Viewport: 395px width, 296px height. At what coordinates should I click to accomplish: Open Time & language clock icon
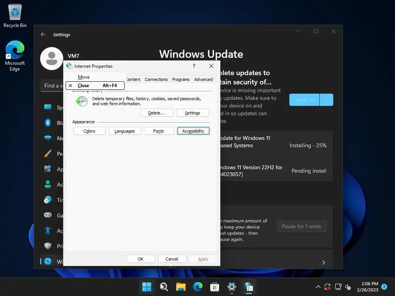pyautogui.click(x=48, y=200)
